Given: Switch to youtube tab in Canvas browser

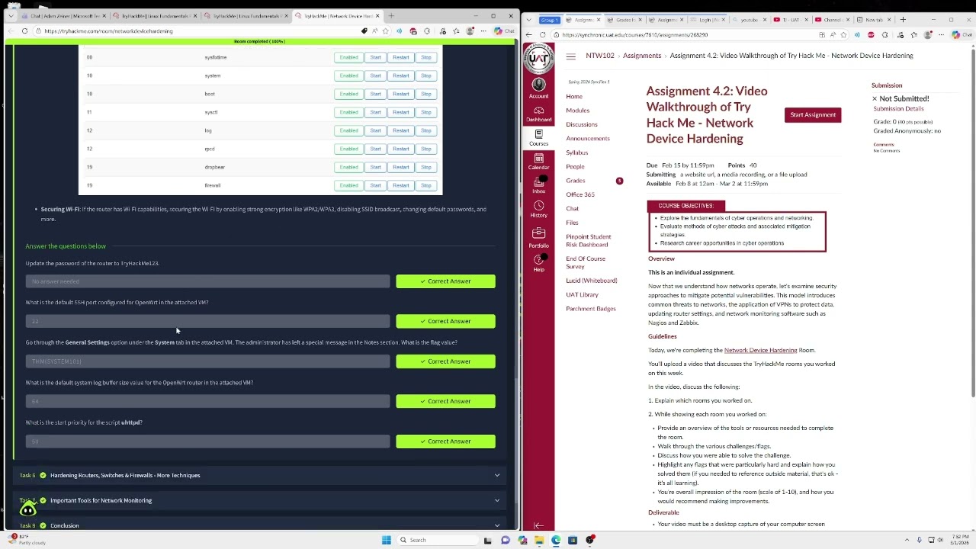Looking at the screenshot, I should click(750, 19).
